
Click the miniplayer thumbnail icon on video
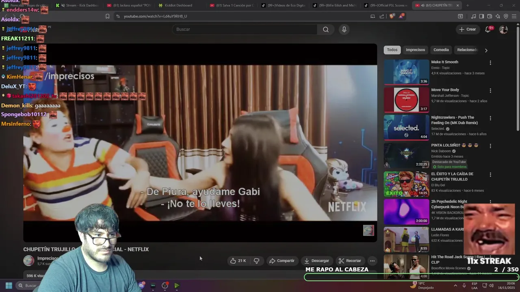[x=368, y=230]
